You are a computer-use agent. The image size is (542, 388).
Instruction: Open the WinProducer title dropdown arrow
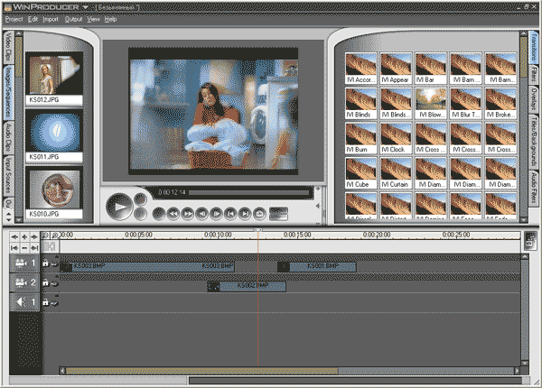click(x=84, y=5)
